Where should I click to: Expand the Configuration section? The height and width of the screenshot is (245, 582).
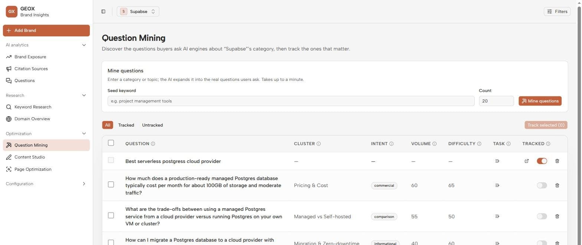(x=84, y=184)
